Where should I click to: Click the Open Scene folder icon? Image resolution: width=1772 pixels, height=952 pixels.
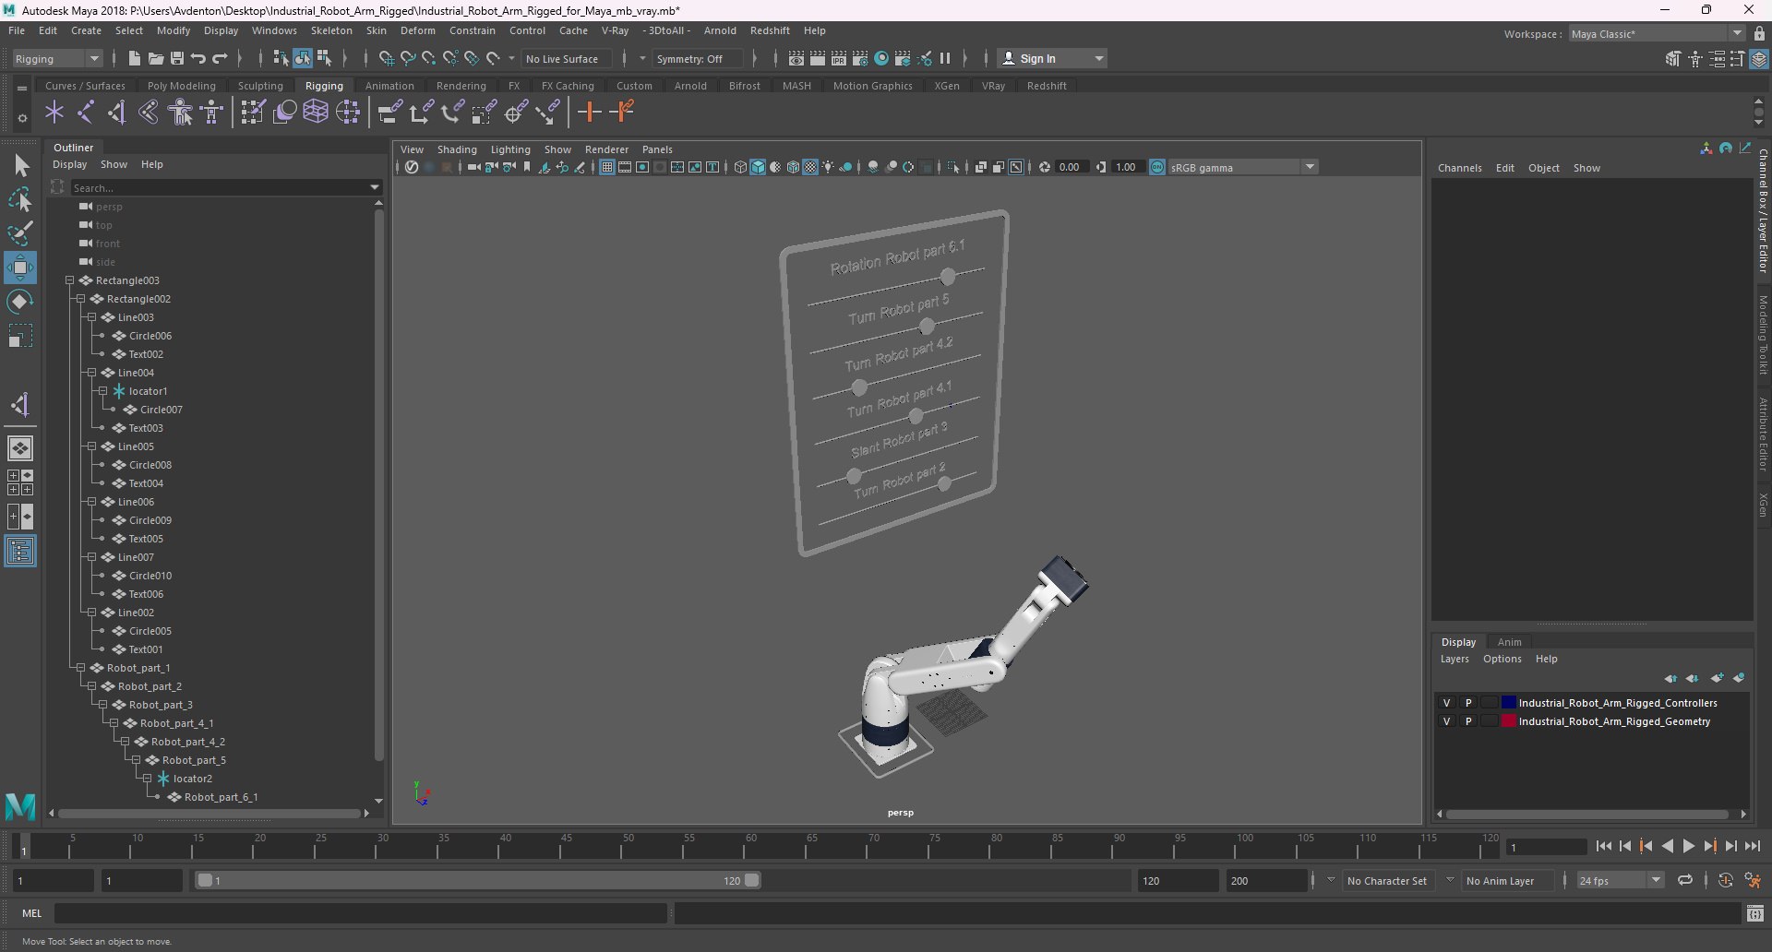(x=156, y=58)
